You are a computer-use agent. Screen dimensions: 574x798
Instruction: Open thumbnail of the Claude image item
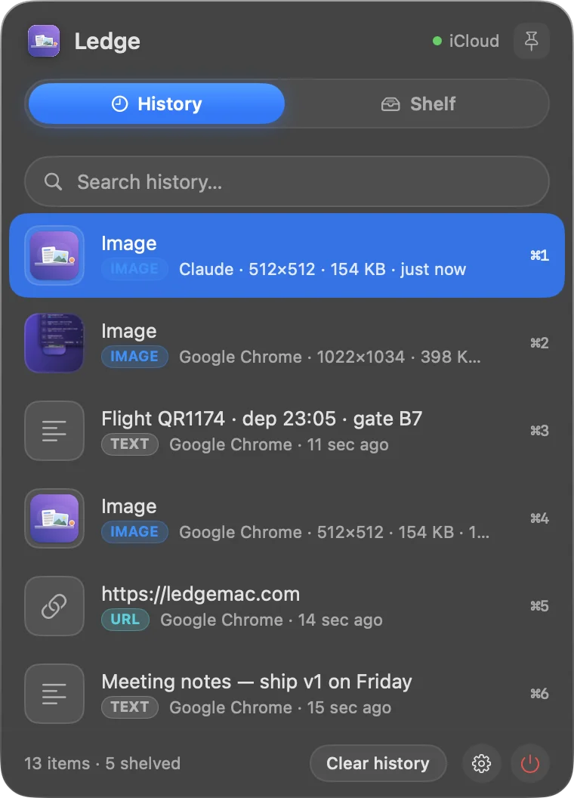point(54,255)
